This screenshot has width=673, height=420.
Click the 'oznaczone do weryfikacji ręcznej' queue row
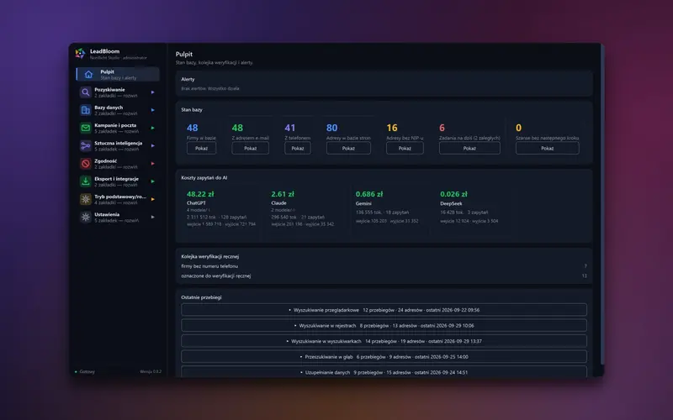[384, 276]
